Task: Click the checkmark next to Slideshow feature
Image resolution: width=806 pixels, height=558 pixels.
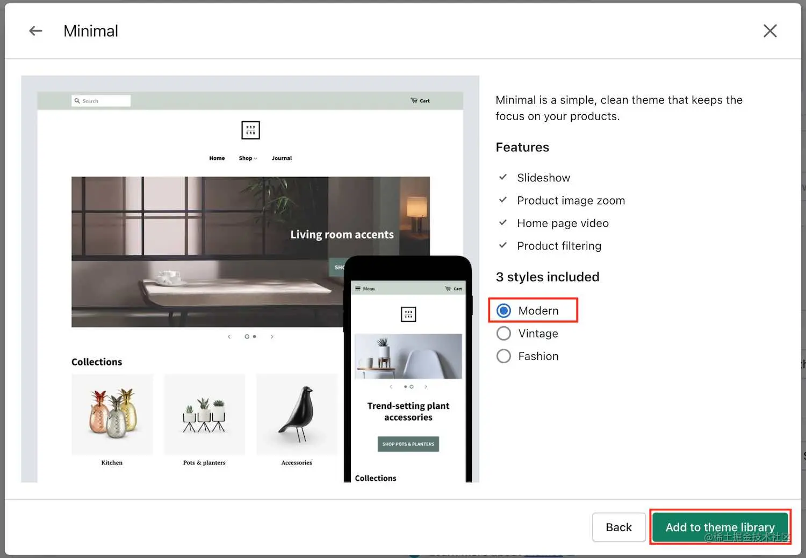Action: (x=503, y=177)
